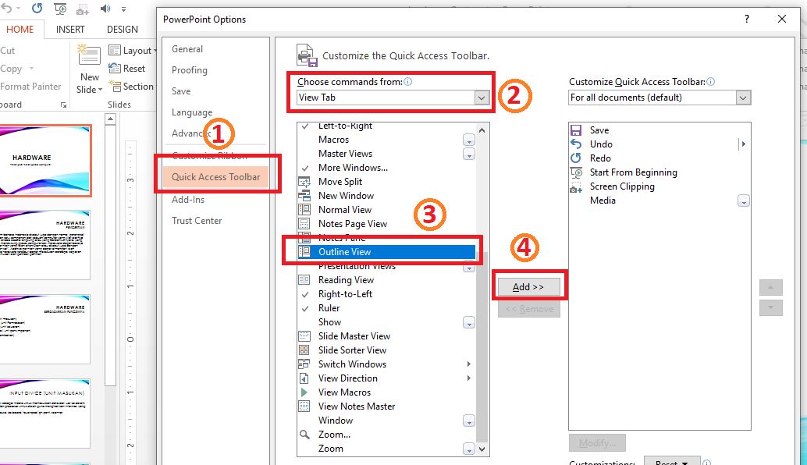Click the Layout icon in ribbon

(x=114, y=50)
